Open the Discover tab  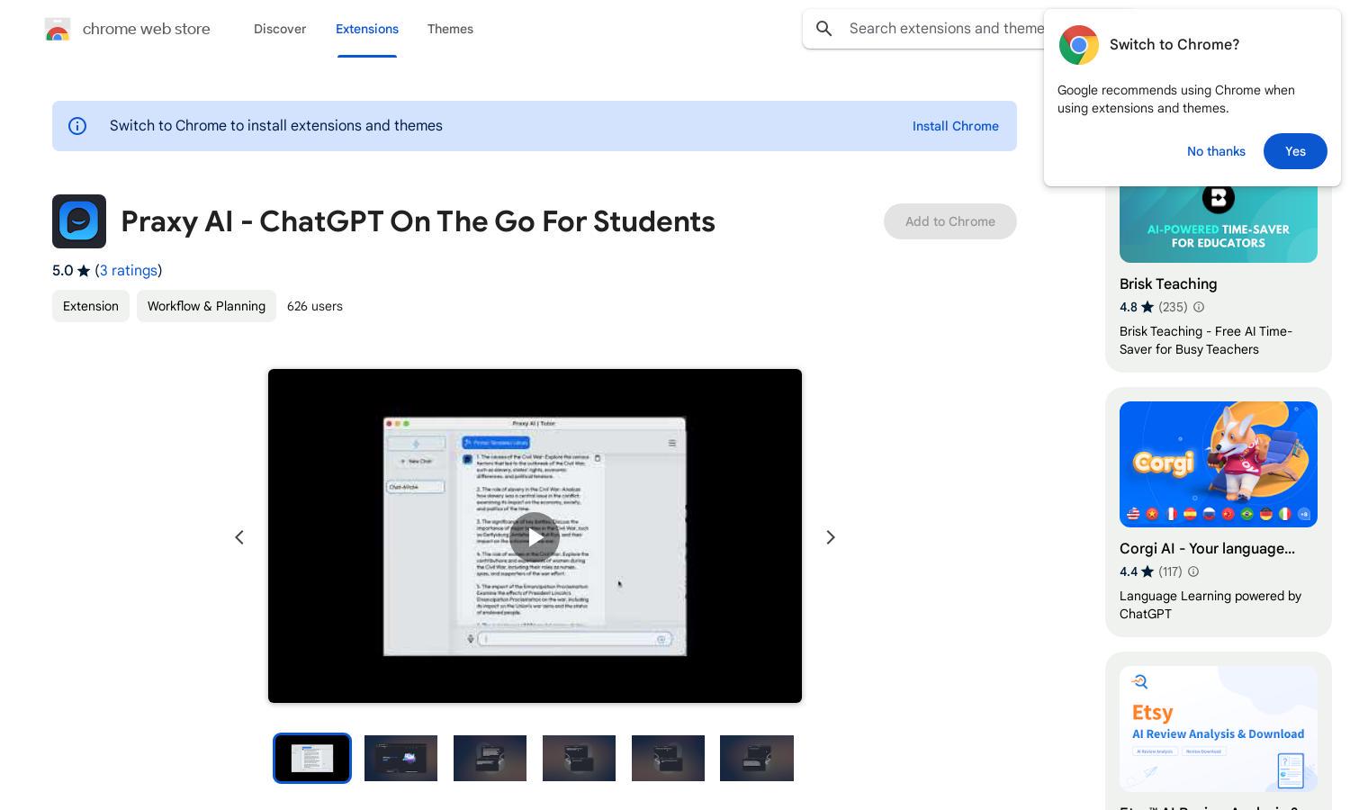pyautogui.click(x=280, y=29)
